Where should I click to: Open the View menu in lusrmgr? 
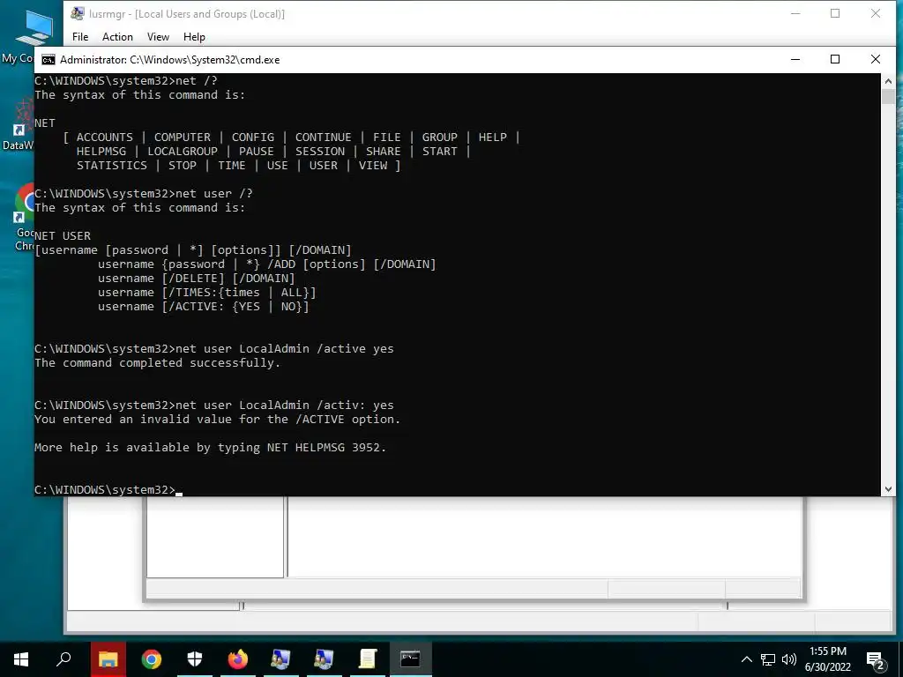tap(158, 37)
